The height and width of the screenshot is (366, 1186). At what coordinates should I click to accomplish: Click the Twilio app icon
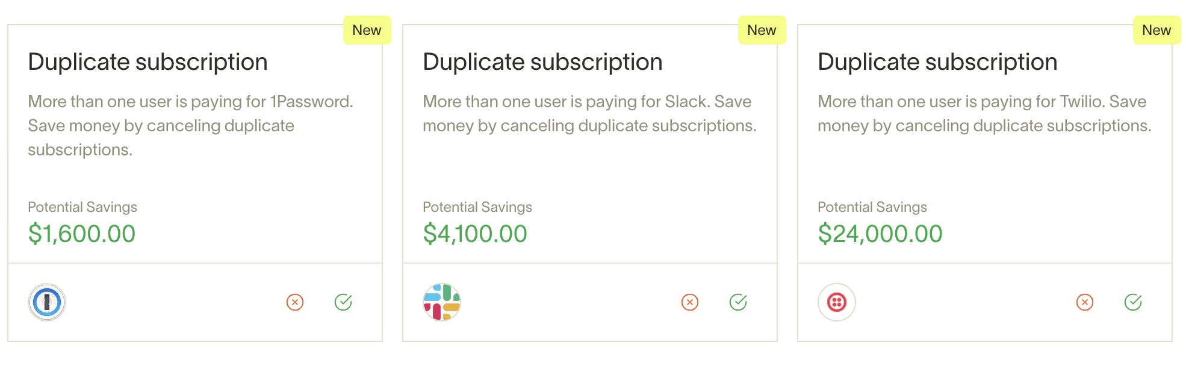[837, 302]
